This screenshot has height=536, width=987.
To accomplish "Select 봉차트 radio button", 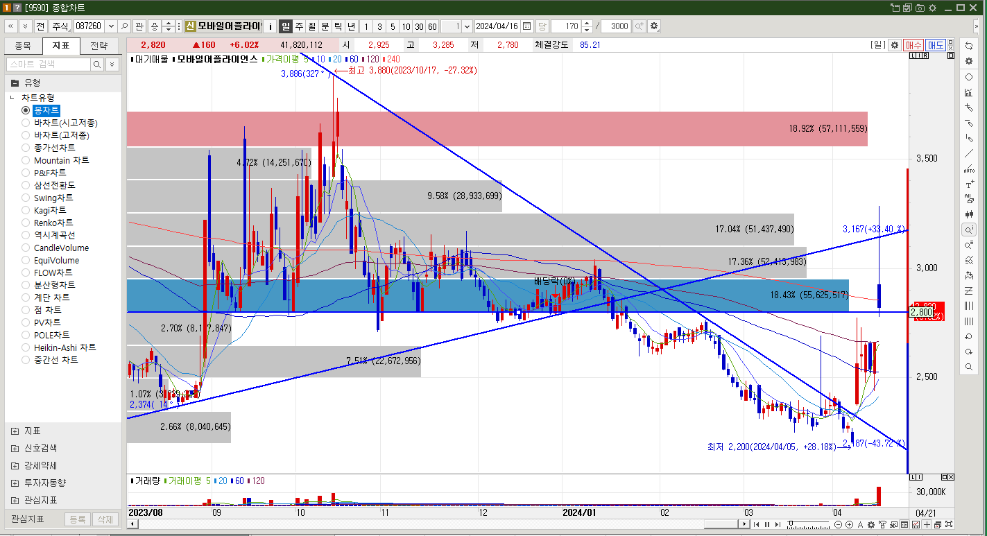I will point(26,110).
